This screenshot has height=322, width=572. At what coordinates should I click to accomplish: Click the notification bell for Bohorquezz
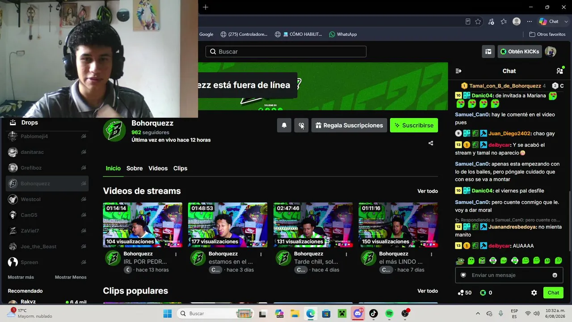coord(284,125)
